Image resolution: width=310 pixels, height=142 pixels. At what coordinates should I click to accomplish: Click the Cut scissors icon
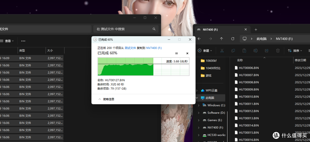point(222,51)
